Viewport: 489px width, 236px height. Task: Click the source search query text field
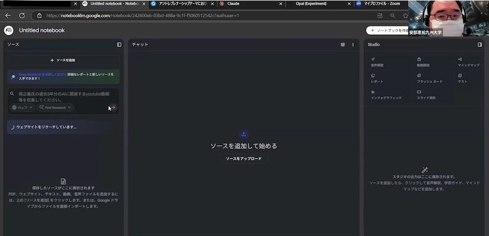[64, 97]
